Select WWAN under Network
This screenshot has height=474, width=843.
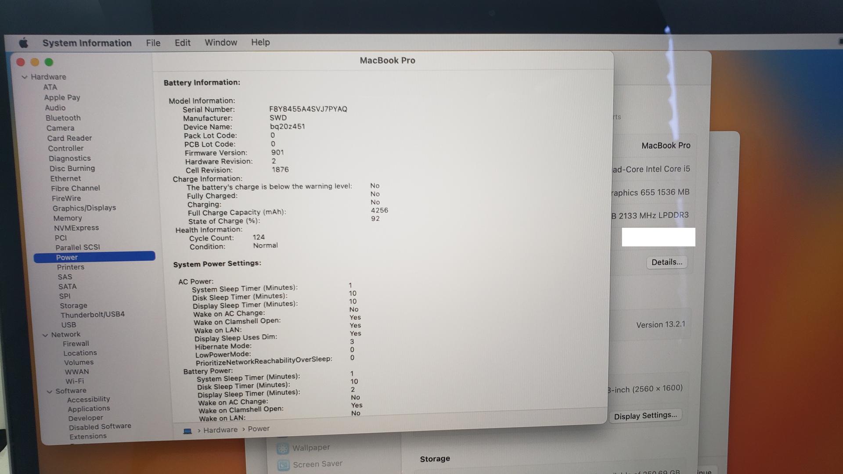(77, 372)
